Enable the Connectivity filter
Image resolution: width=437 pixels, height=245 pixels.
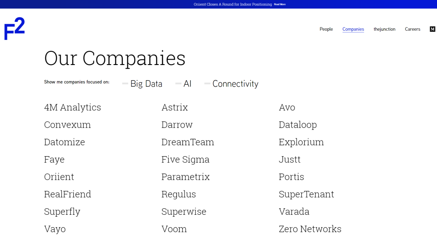click(x=231, y=84)
